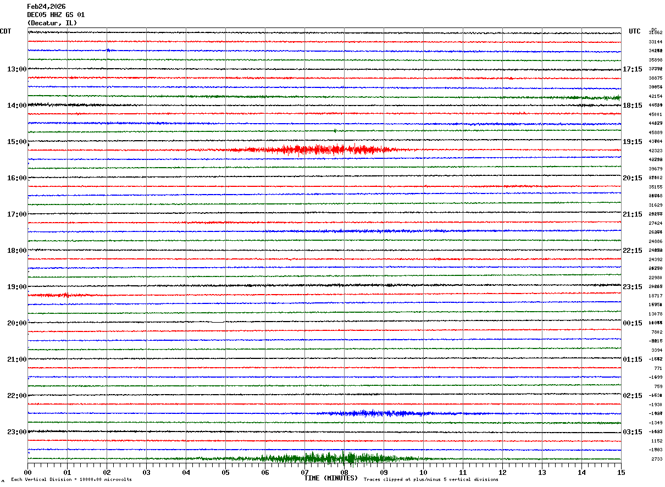Click the DC offset value 18717
This screenshot has height=487, width=665.
[x=655, y=296]
